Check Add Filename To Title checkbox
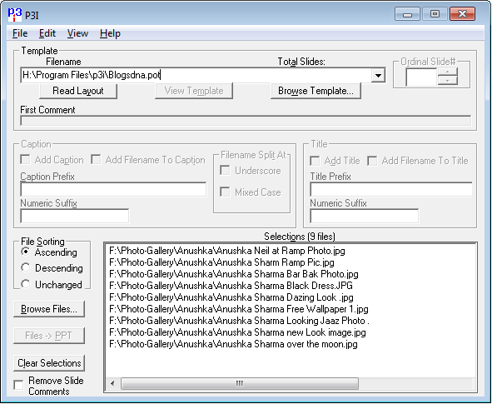This screenshot has width=492, height=404. pos(372,161)
